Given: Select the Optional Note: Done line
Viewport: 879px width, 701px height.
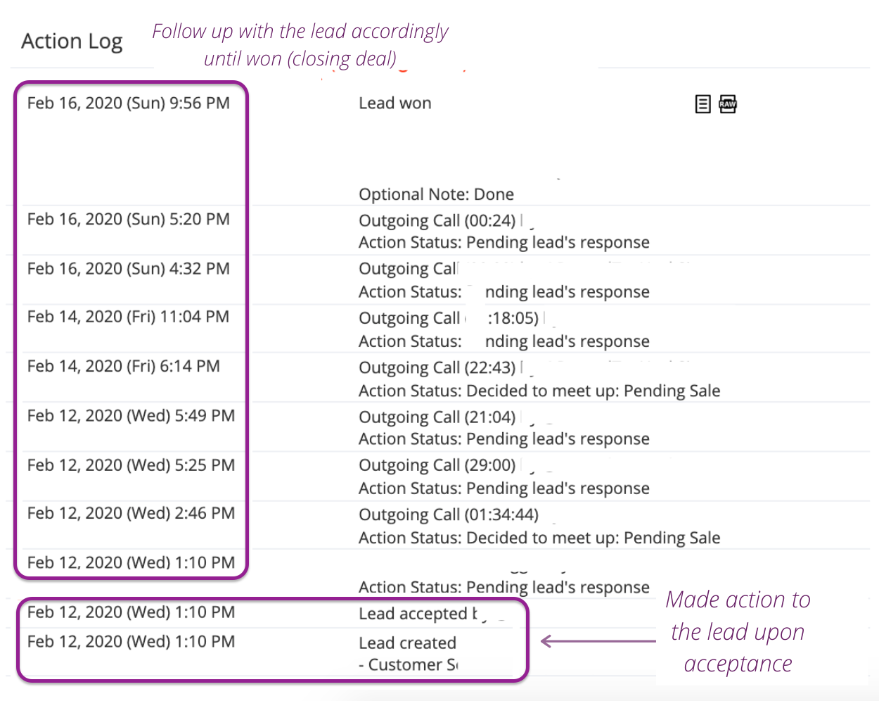Looking at the screenshot, I should tap(436, 194).
